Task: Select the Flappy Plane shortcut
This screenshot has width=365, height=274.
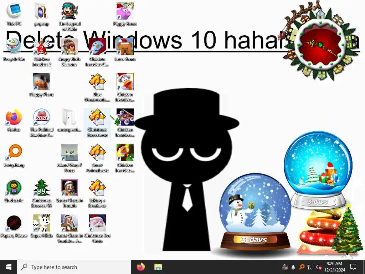Action: click(x=41, y=85)
